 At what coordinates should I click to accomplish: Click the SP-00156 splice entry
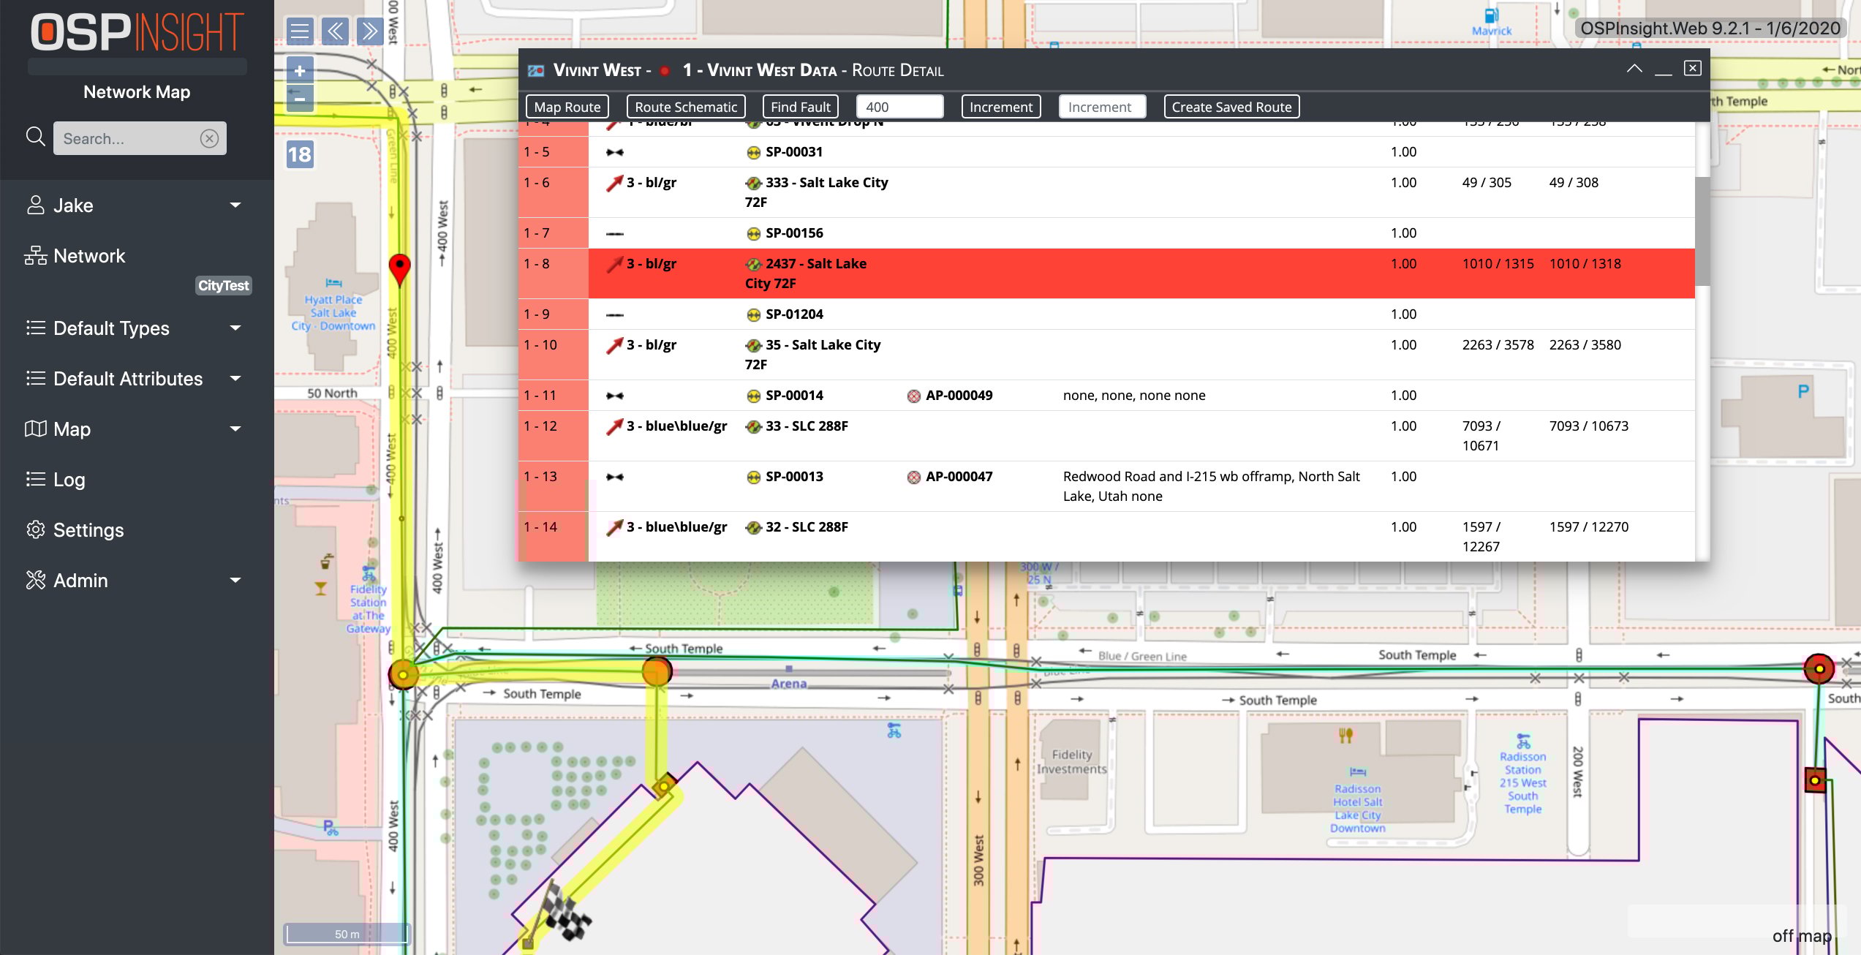click(x=794, y=233)
